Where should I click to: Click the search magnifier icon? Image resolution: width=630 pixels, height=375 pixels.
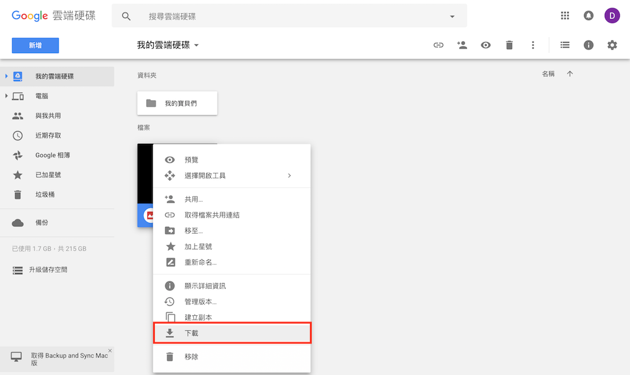pos(126,16)
